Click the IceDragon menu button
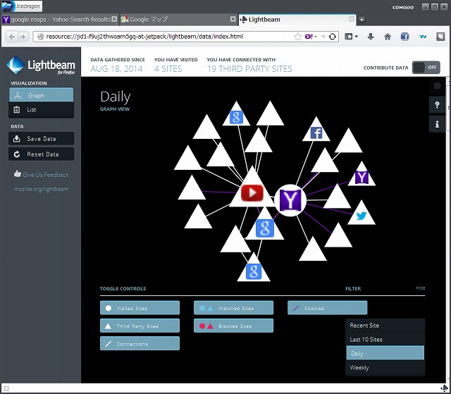The width and height of the screenshot is (451, 394). pos(22,6)
